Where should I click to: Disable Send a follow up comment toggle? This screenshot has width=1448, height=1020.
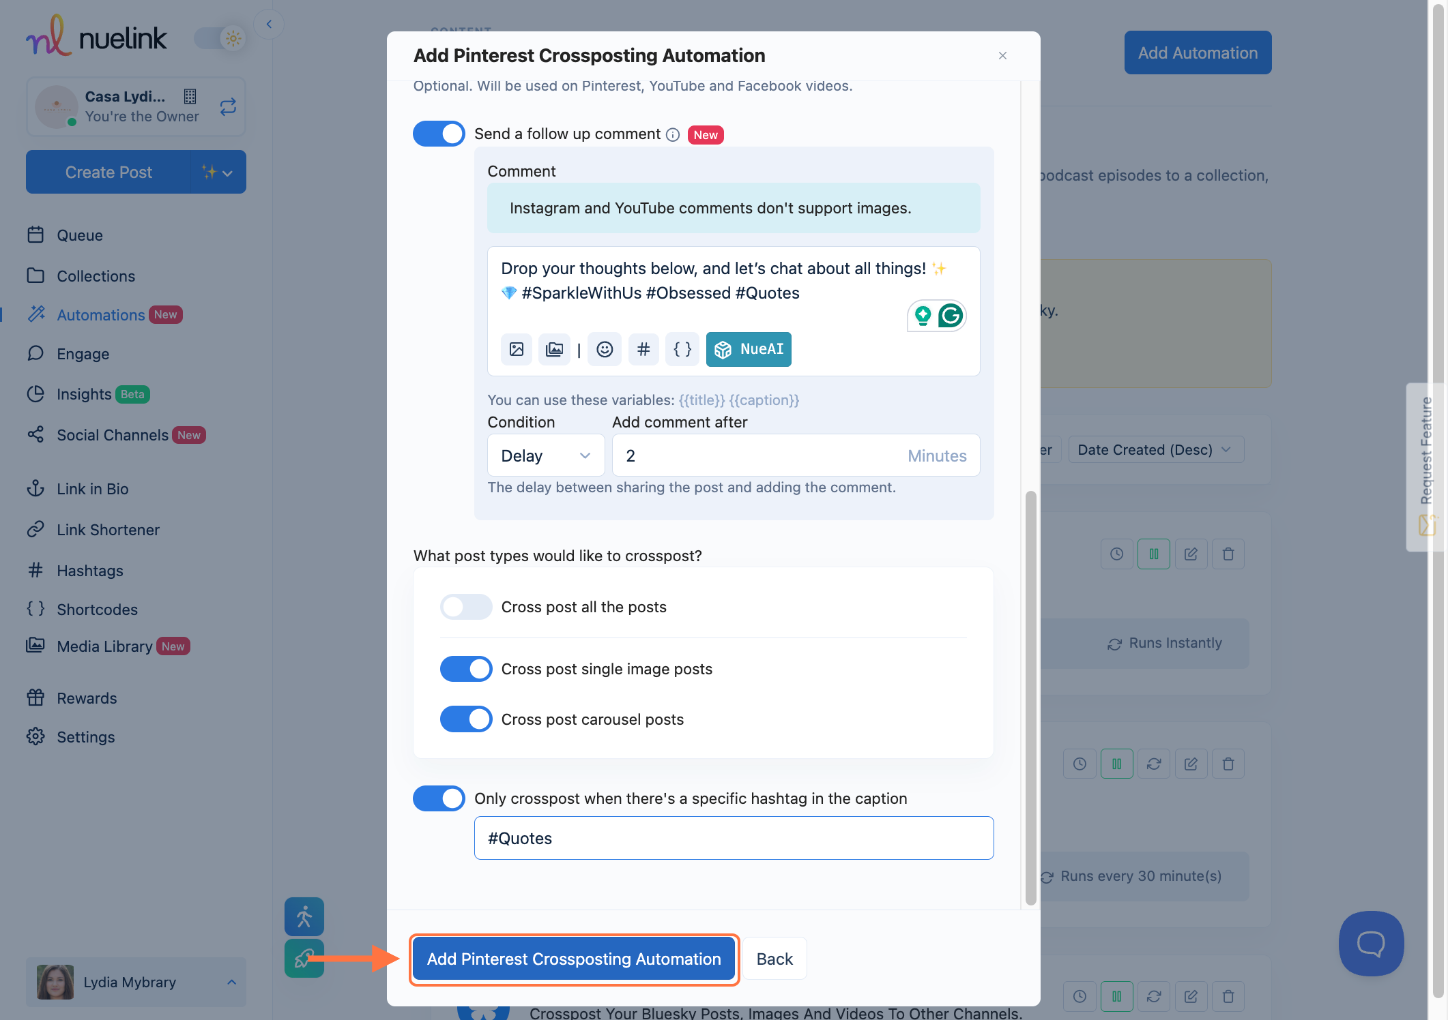pos(439,134)
